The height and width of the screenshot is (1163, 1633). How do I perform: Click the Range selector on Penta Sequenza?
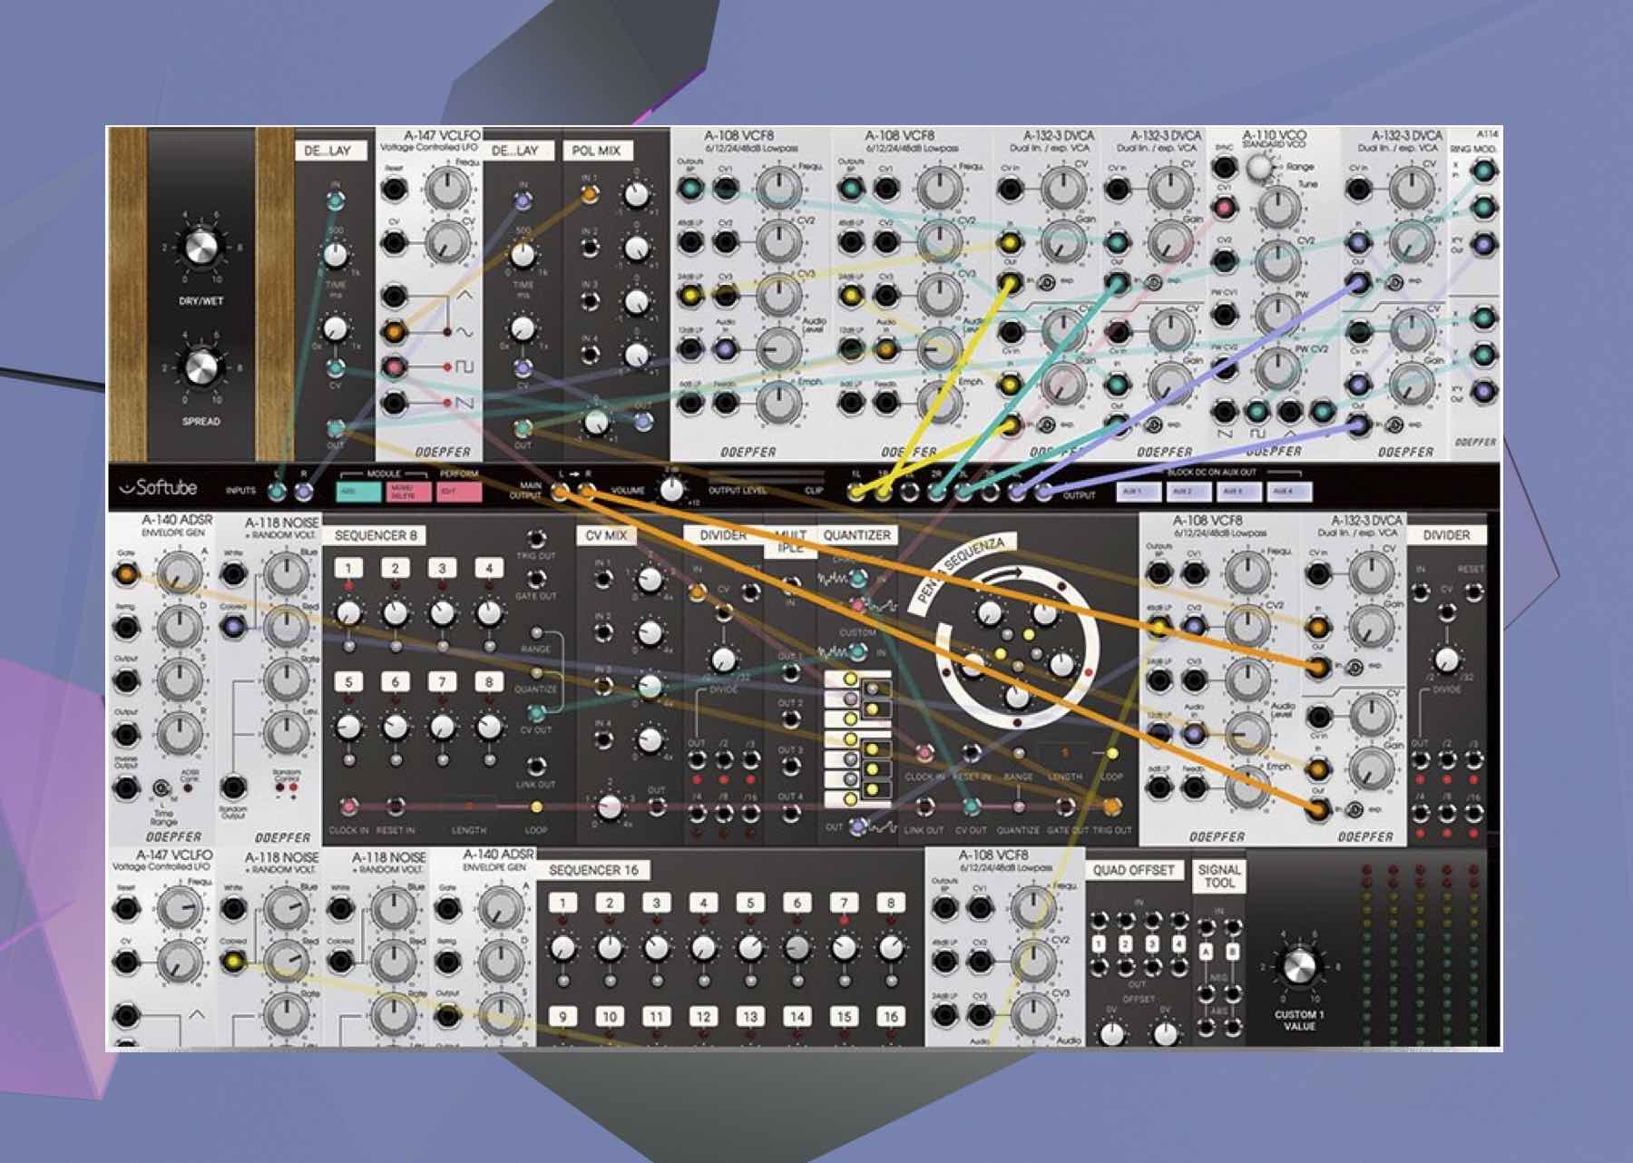pos(1020,752)
